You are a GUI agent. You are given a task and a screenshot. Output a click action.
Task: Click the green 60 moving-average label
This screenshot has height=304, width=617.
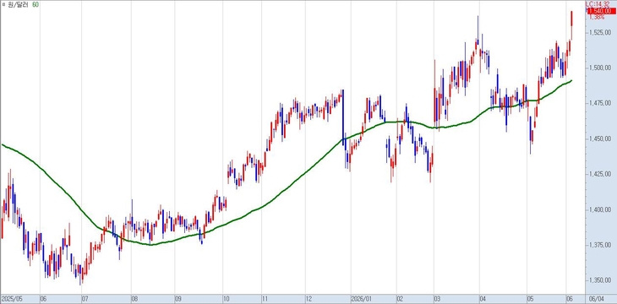tap(35, 4)
